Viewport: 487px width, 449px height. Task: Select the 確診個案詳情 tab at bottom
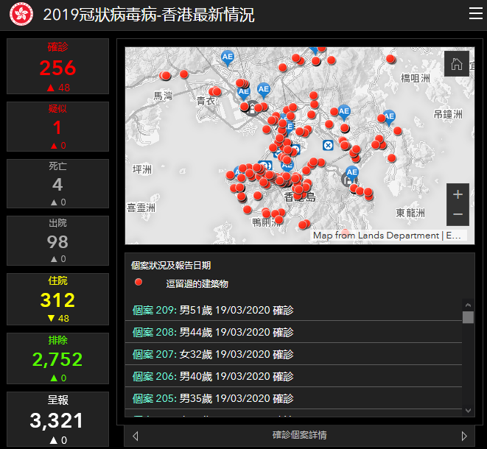pos(299,436)
